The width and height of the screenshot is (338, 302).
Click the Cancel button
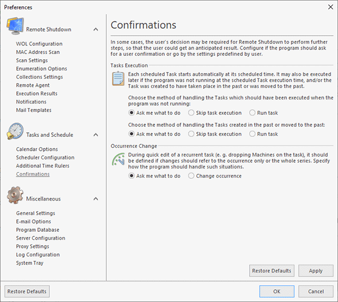click(316, 292)
